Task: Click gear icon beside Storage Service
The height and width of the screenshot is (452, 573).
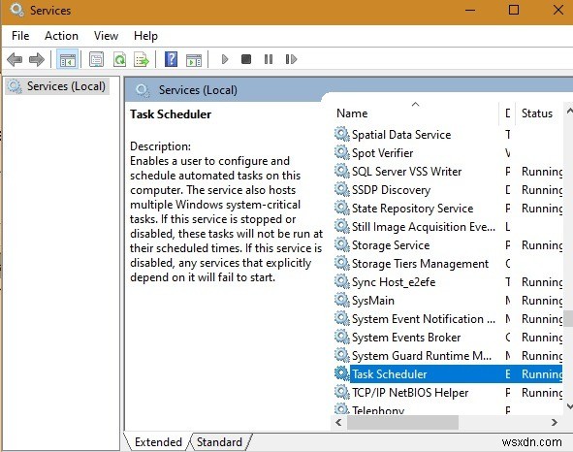Action: coord(342,244)
